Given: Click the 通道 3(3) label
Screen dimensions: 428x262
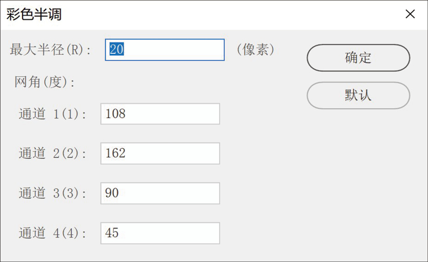Looking at the screenshot, I should pos(52,194).
